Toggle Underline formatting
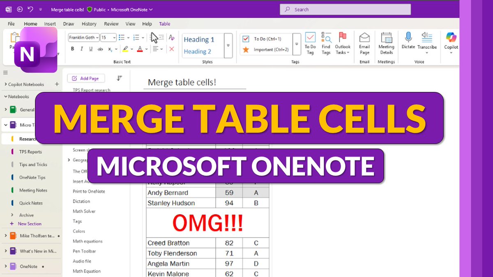The height and width of the screenshot is (277, 493). coord(91,49)
